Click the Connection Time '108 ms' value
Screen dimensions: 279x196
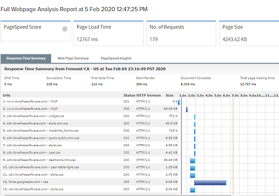52,84
